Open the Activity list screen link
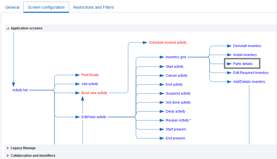277x159 pixels. (x=20, y=90)
